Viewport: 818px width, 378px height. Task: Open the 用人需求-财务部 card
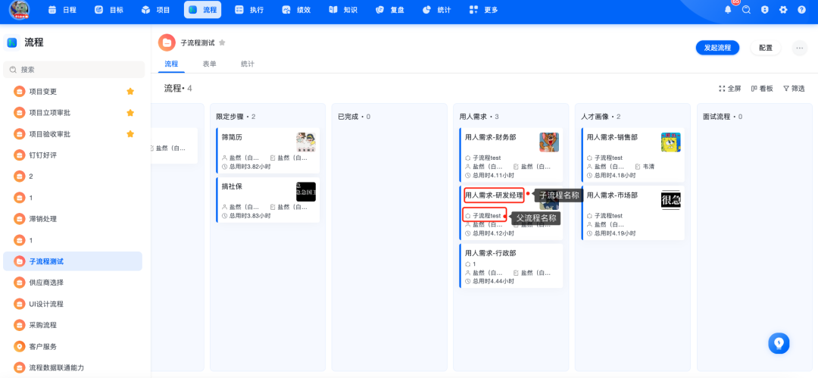pyautogui.click(x=511, y=155)
